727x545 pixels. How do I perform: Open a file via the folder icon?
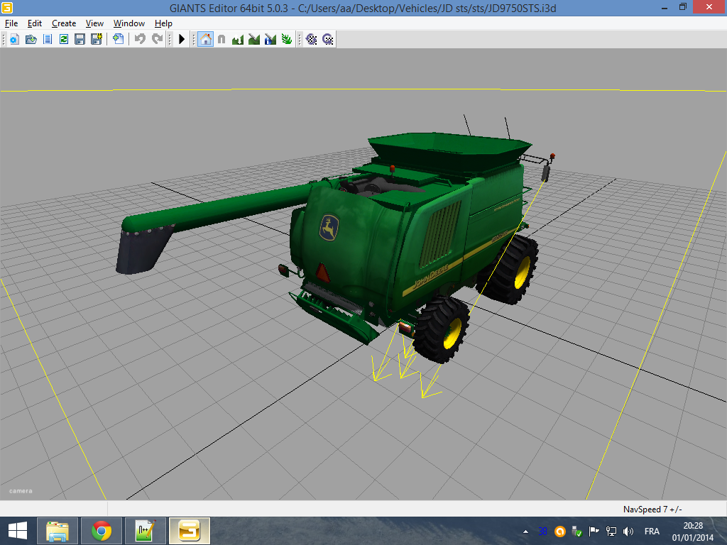pyautogui.click(x=31, y=40)
